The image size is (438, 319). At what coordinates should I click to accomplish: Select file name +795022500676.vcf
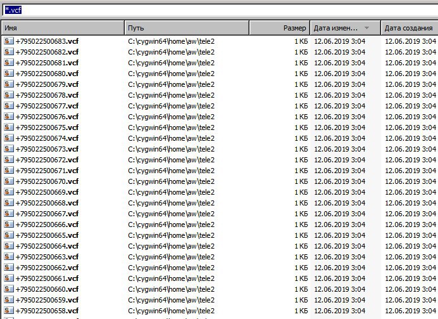47,117
